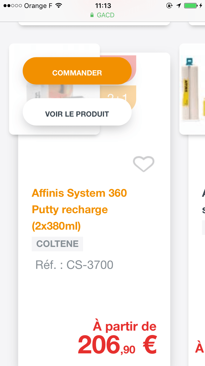Tap the GACD site name in address bar
The width and height of the screenshot is (205, 366).
click(x=106, y=15)
